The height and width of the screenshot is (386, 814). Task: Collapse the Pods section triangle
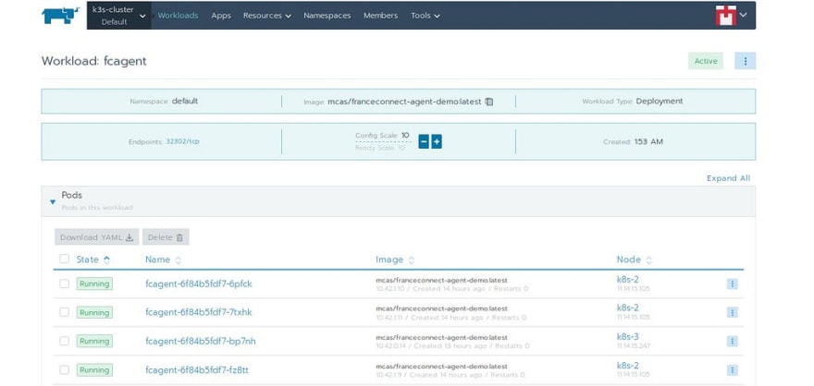point(53,201)
